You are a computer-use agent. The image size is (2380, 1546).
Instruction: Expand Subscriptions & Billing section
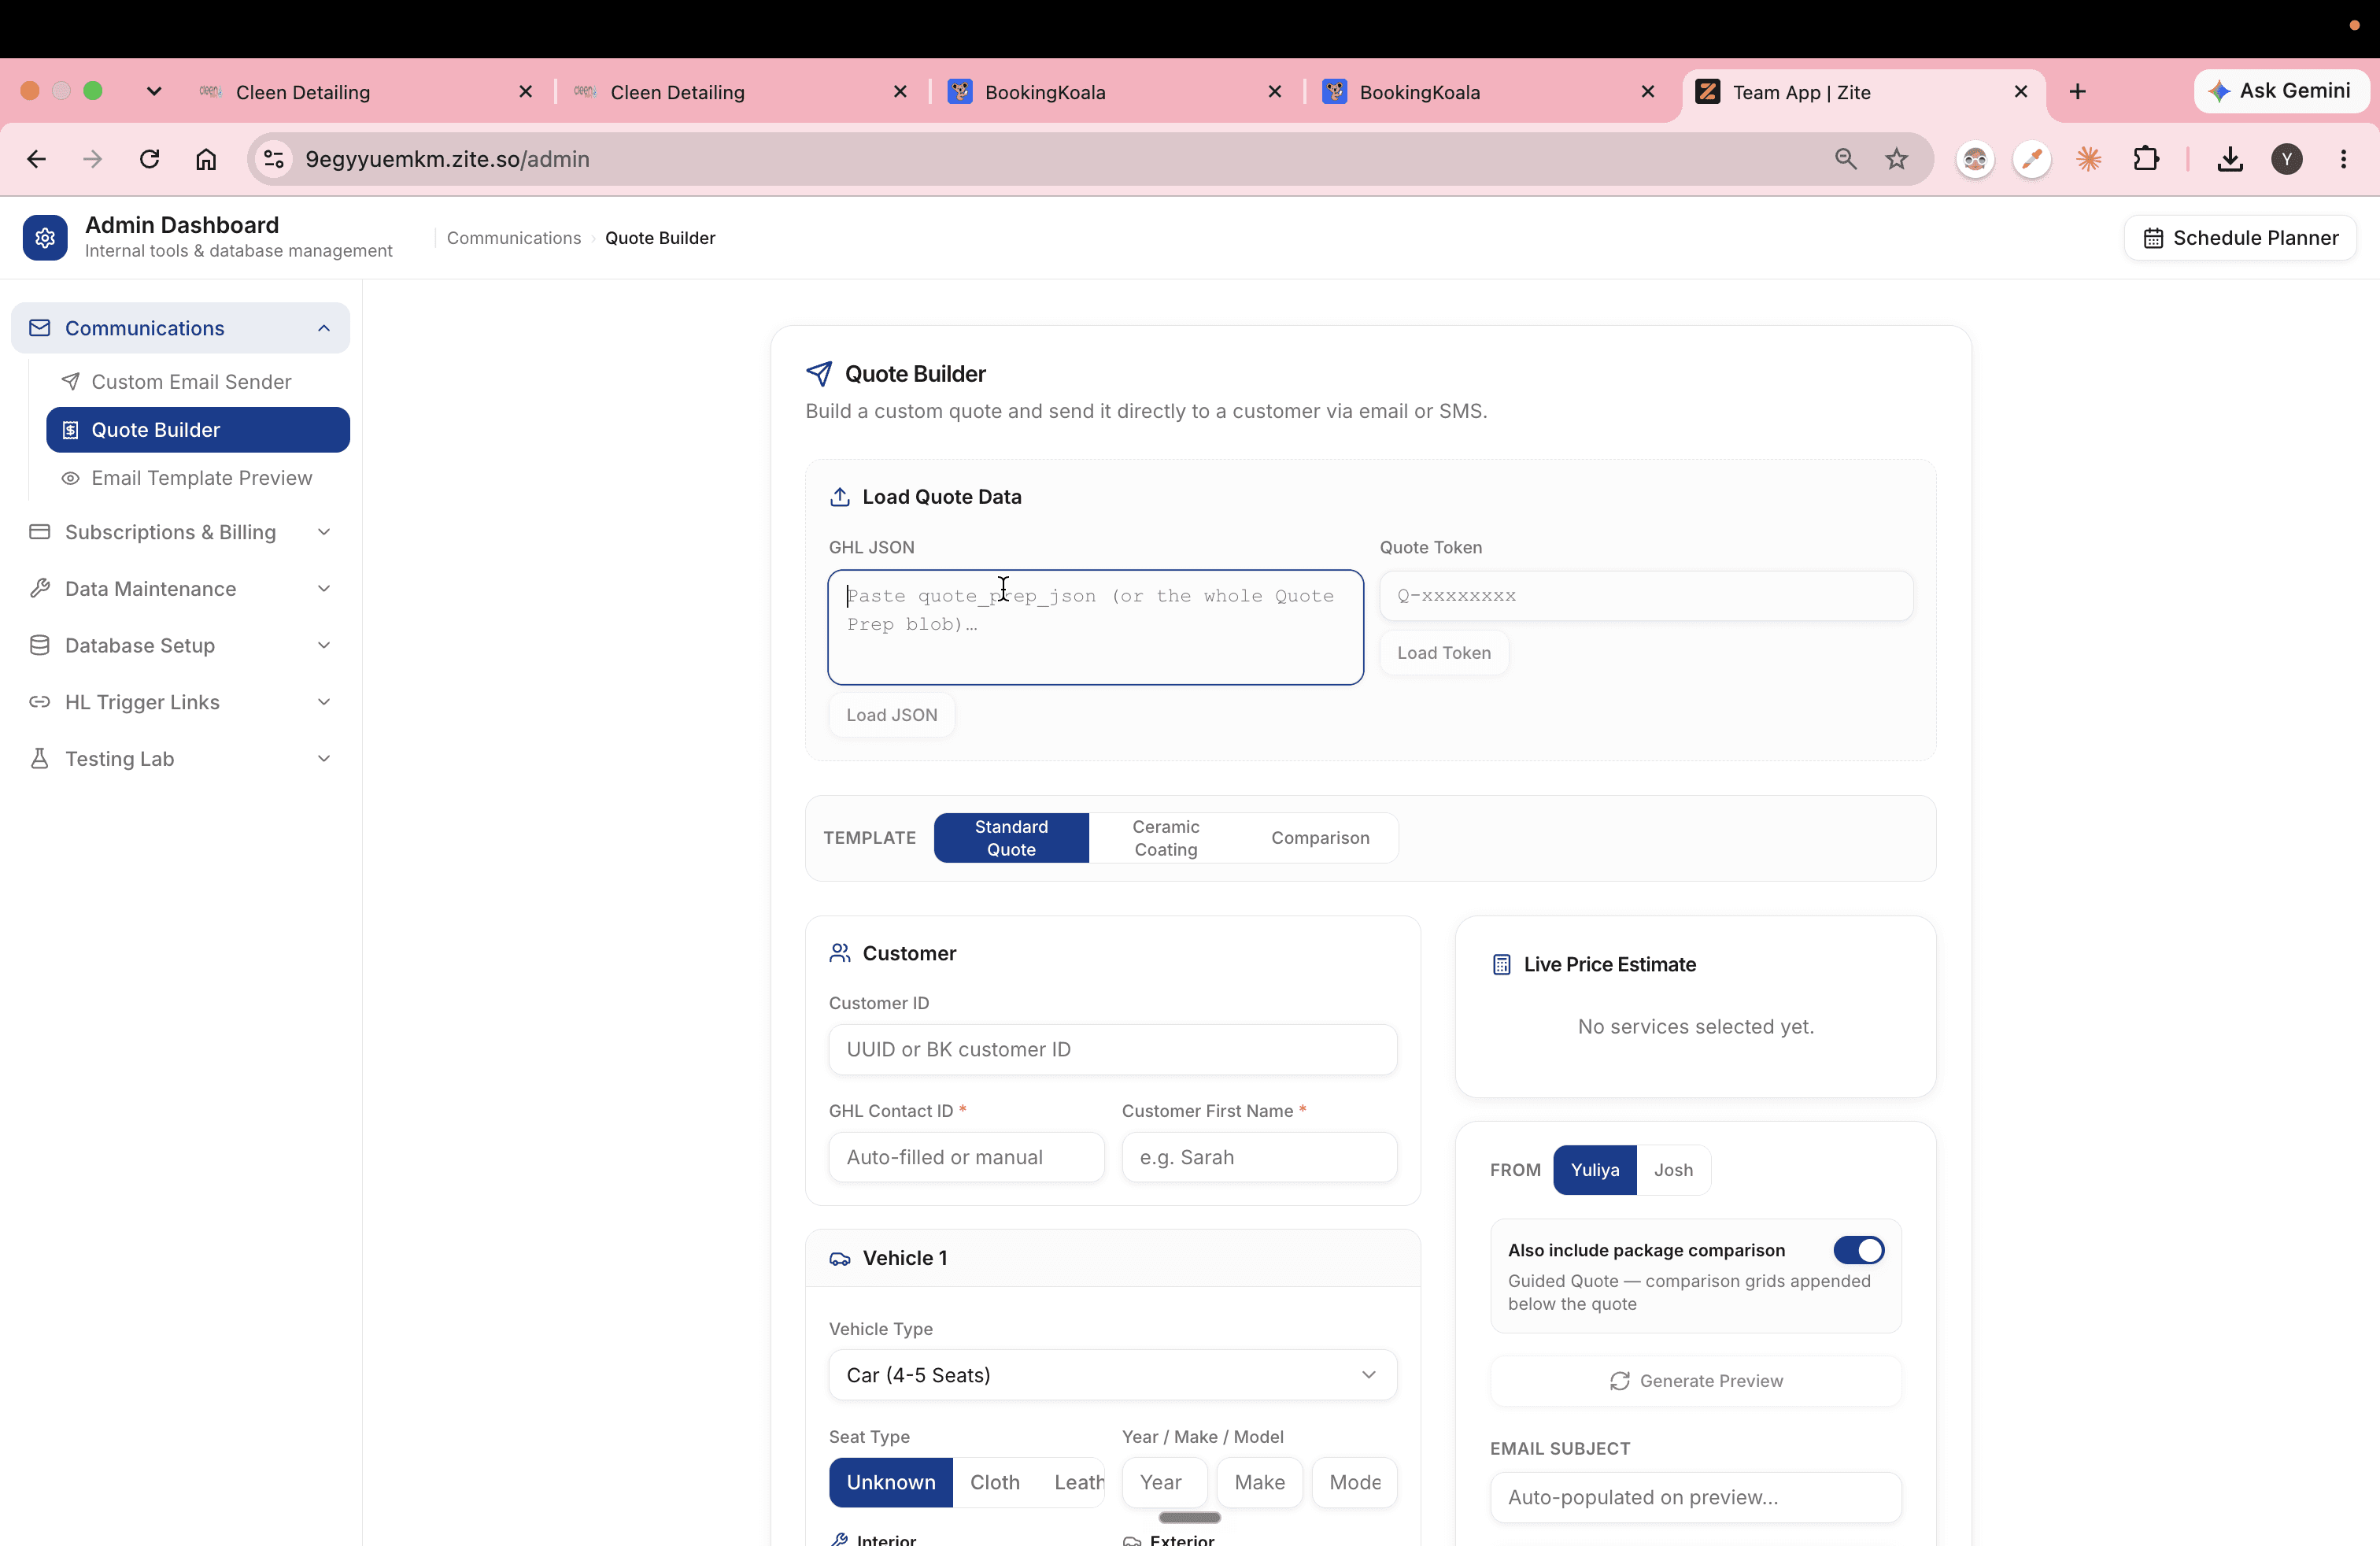point(324,532)
